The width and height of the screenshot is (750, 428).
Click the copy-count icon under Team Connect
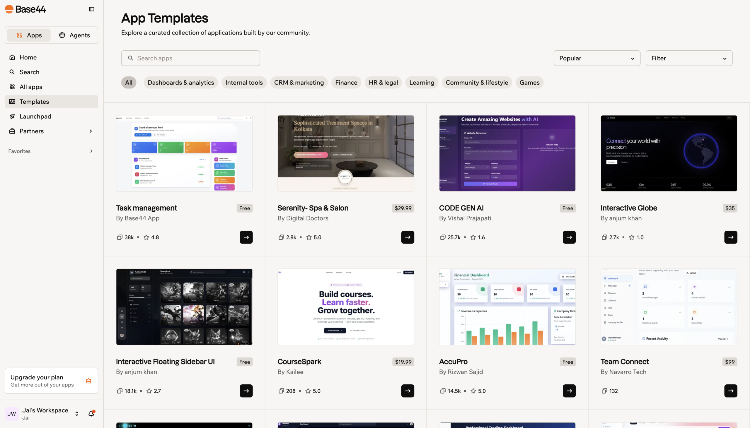[x=604, y=391]
